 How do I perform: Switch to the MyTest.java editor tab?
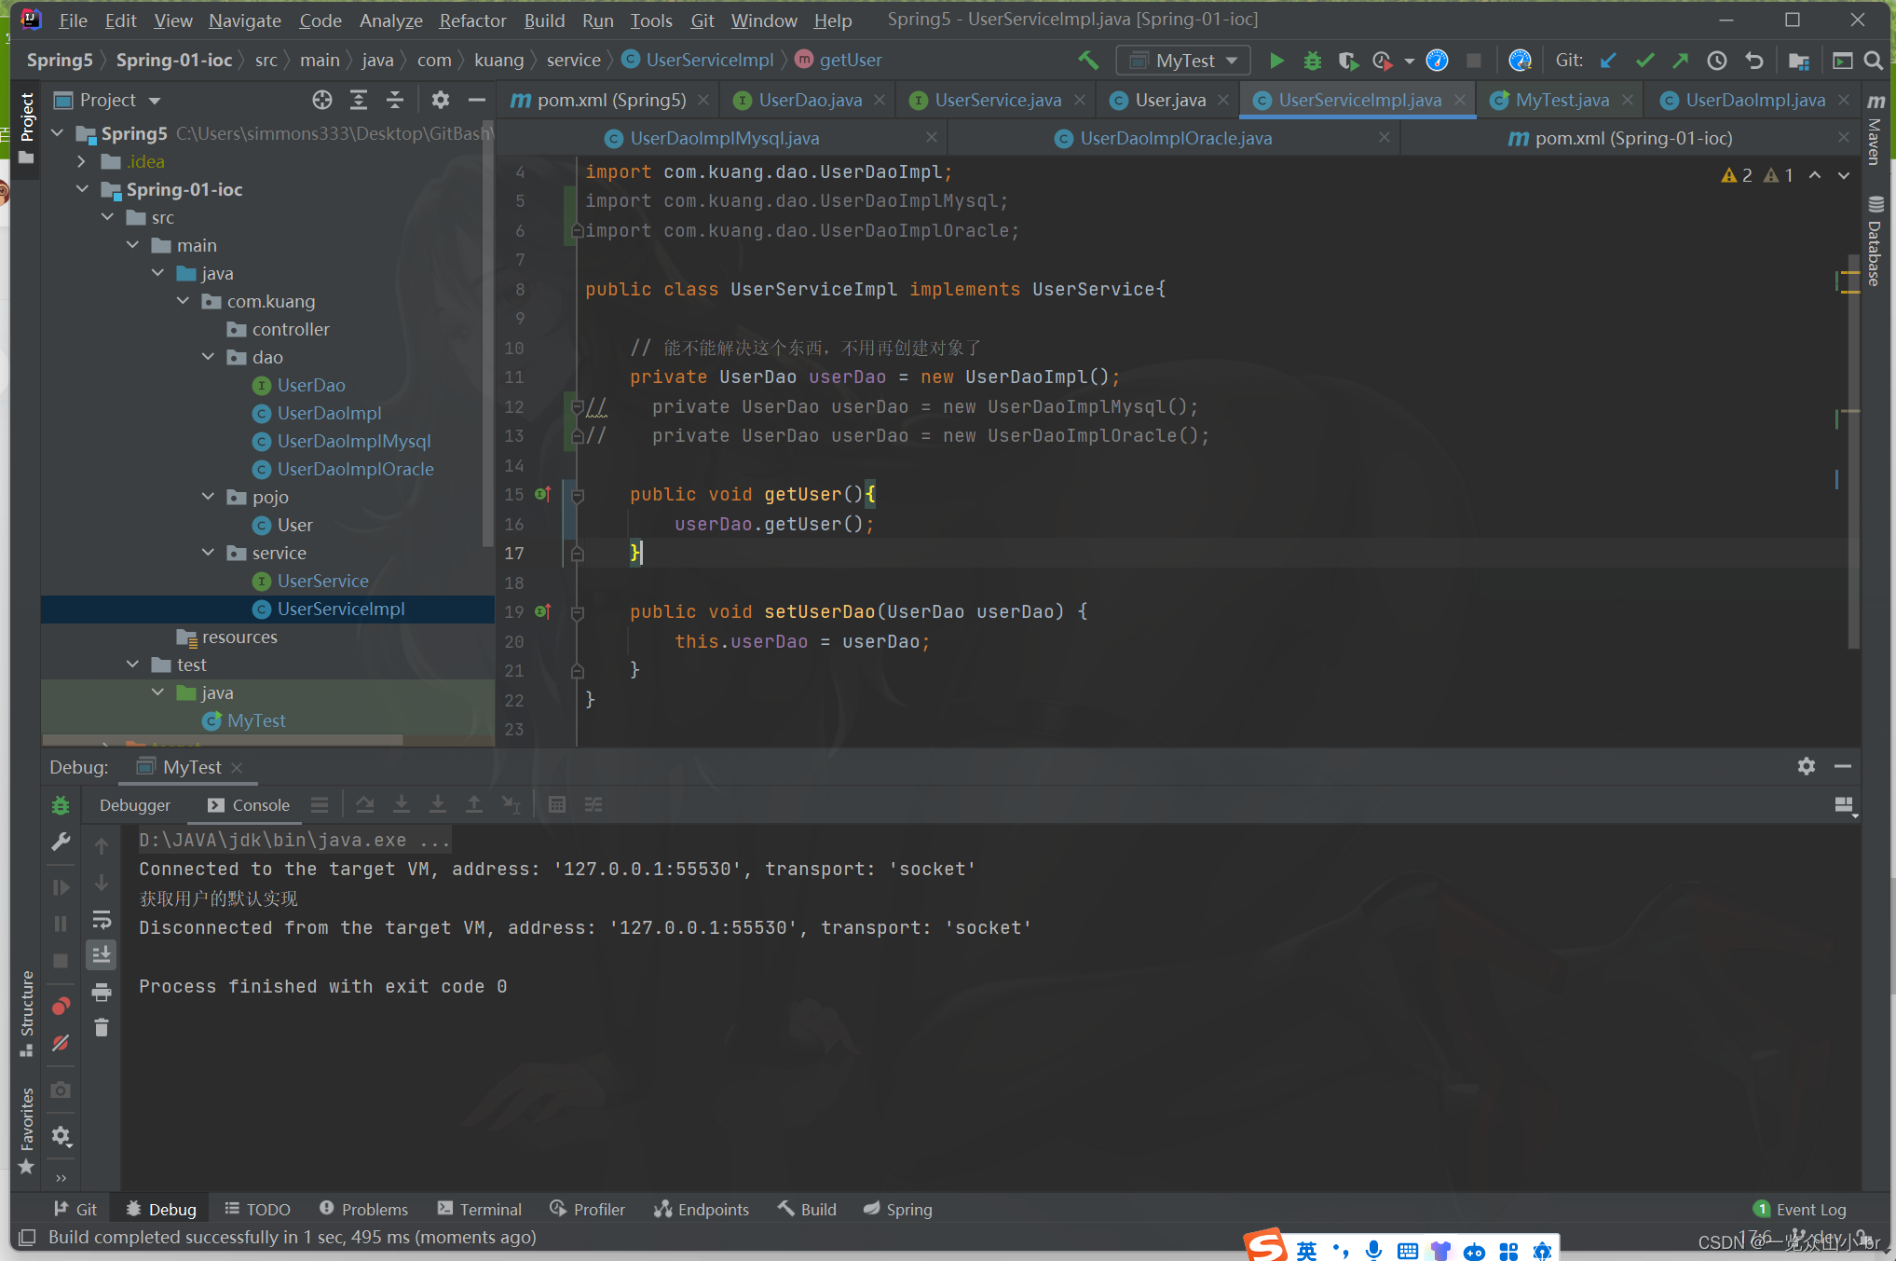[1562, 100]
